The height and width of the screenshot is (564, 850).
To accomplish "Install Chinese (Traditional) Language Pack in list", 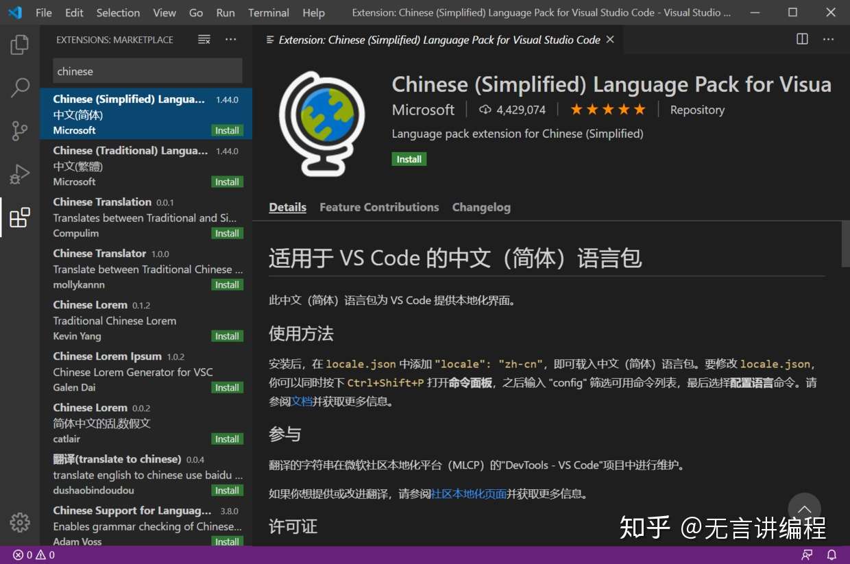I will pos(227,182).
